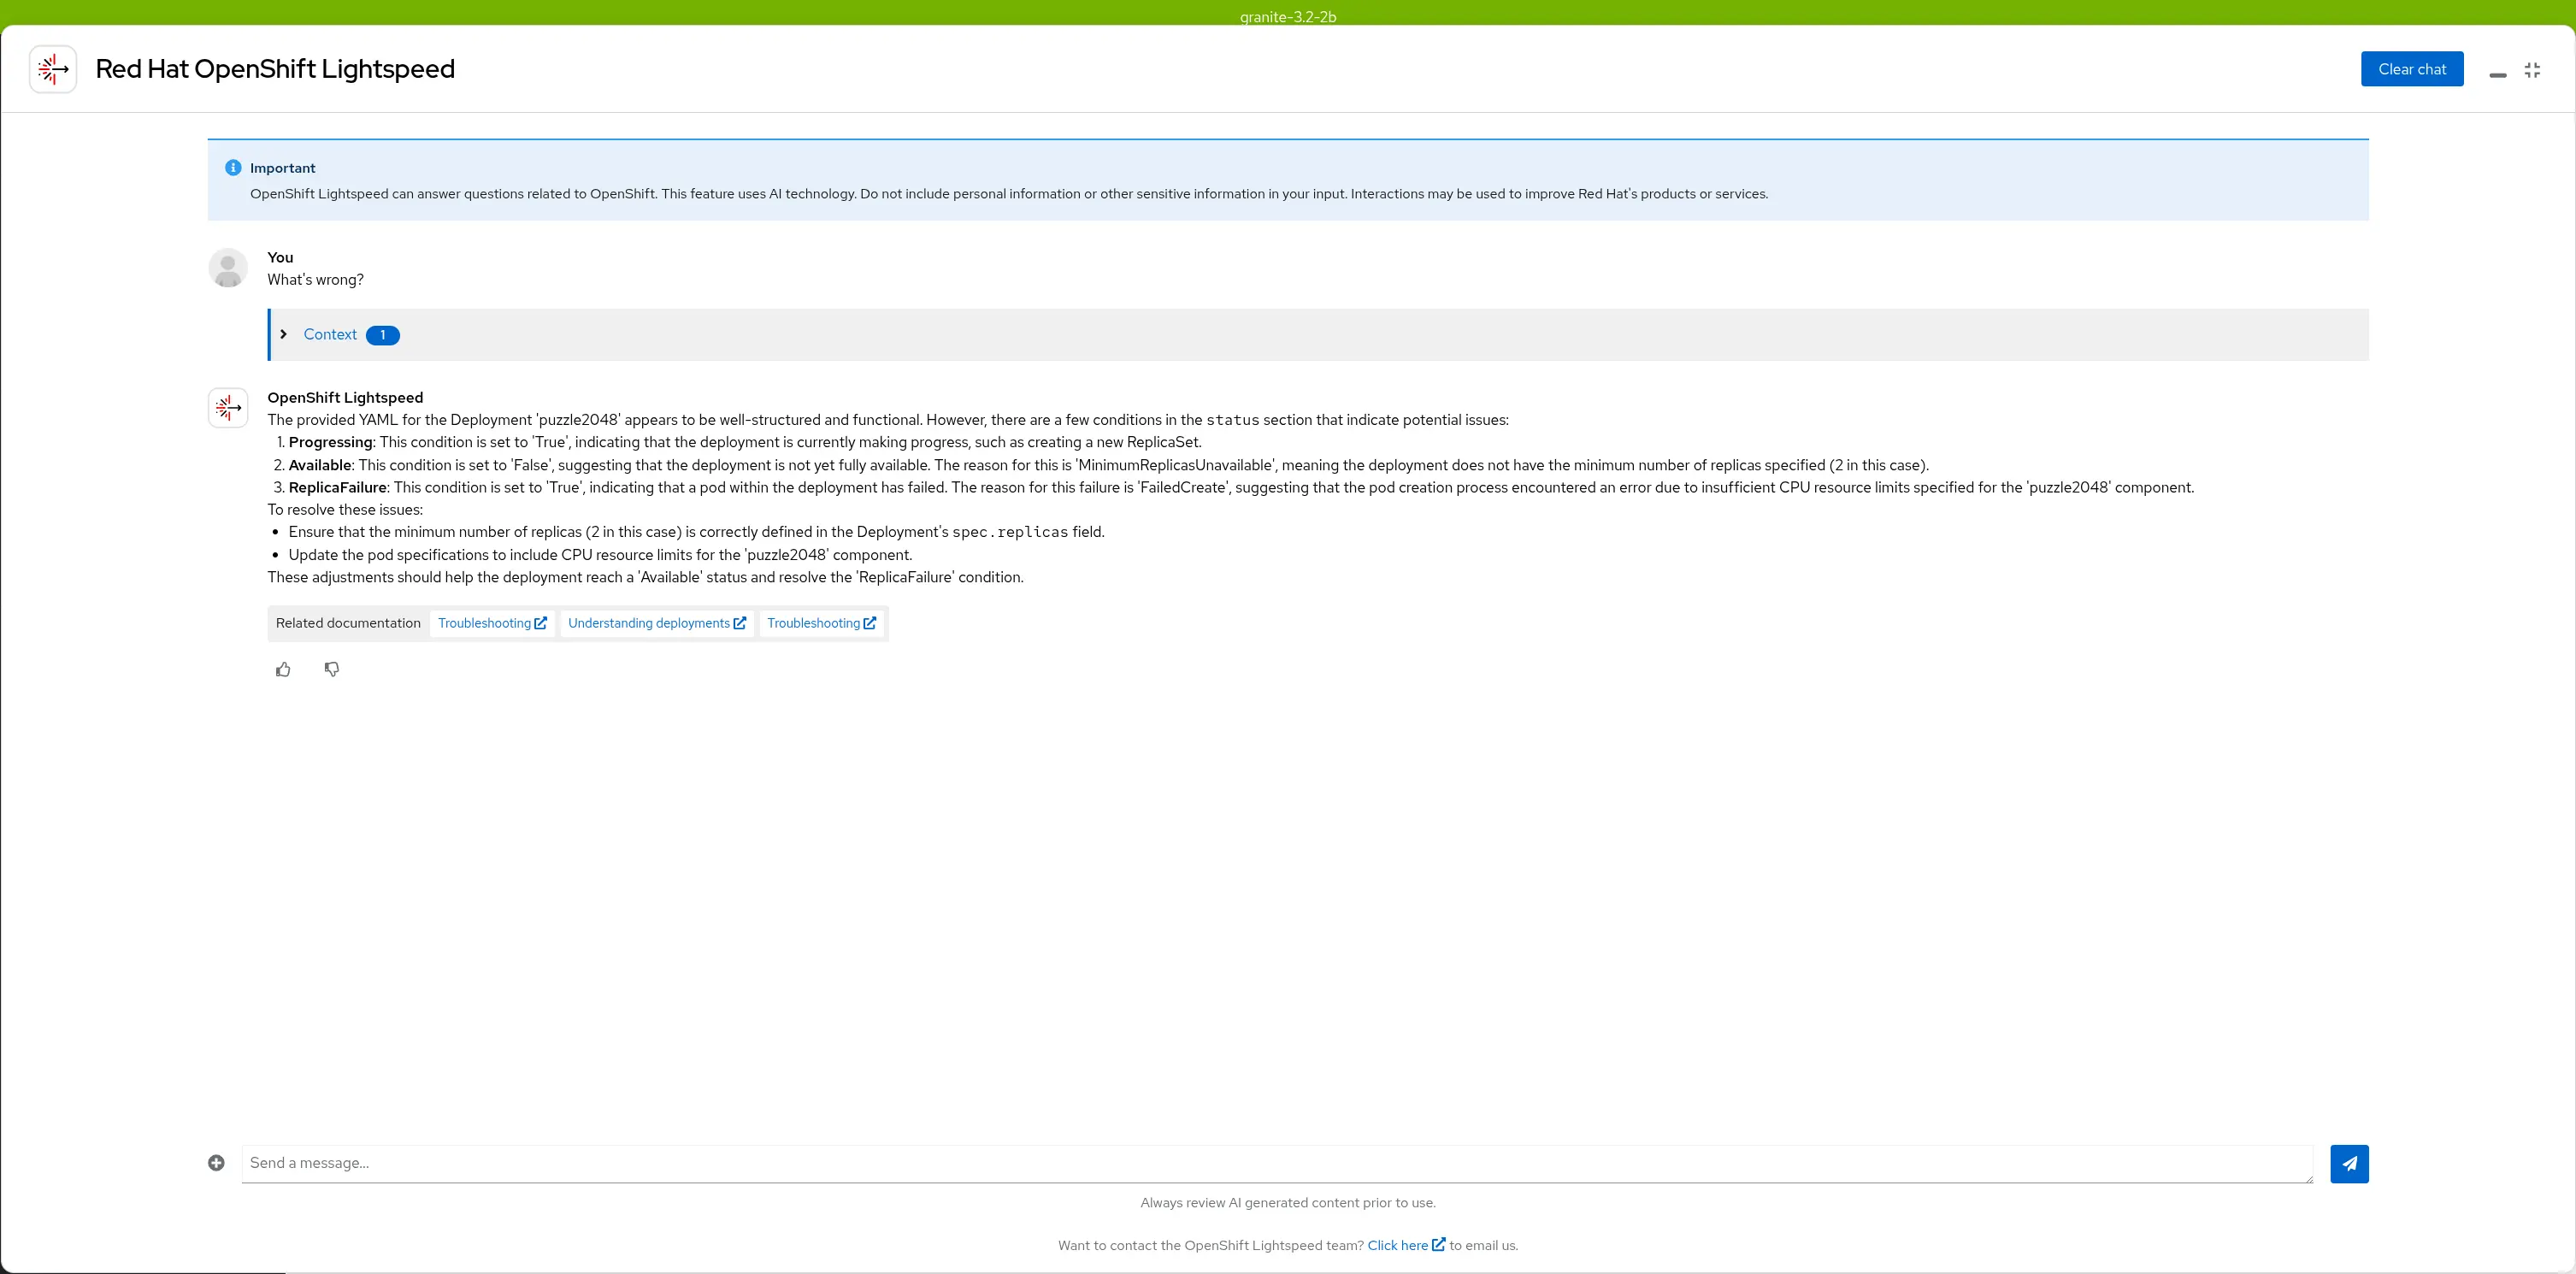The height and width of the screenshot is (1274, 2576).
Task: Focus the Send a message input field
Action: point(1277,1163)
